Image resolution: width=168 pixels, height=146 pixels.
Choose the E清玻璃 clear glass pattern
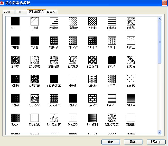coord(35,79)
